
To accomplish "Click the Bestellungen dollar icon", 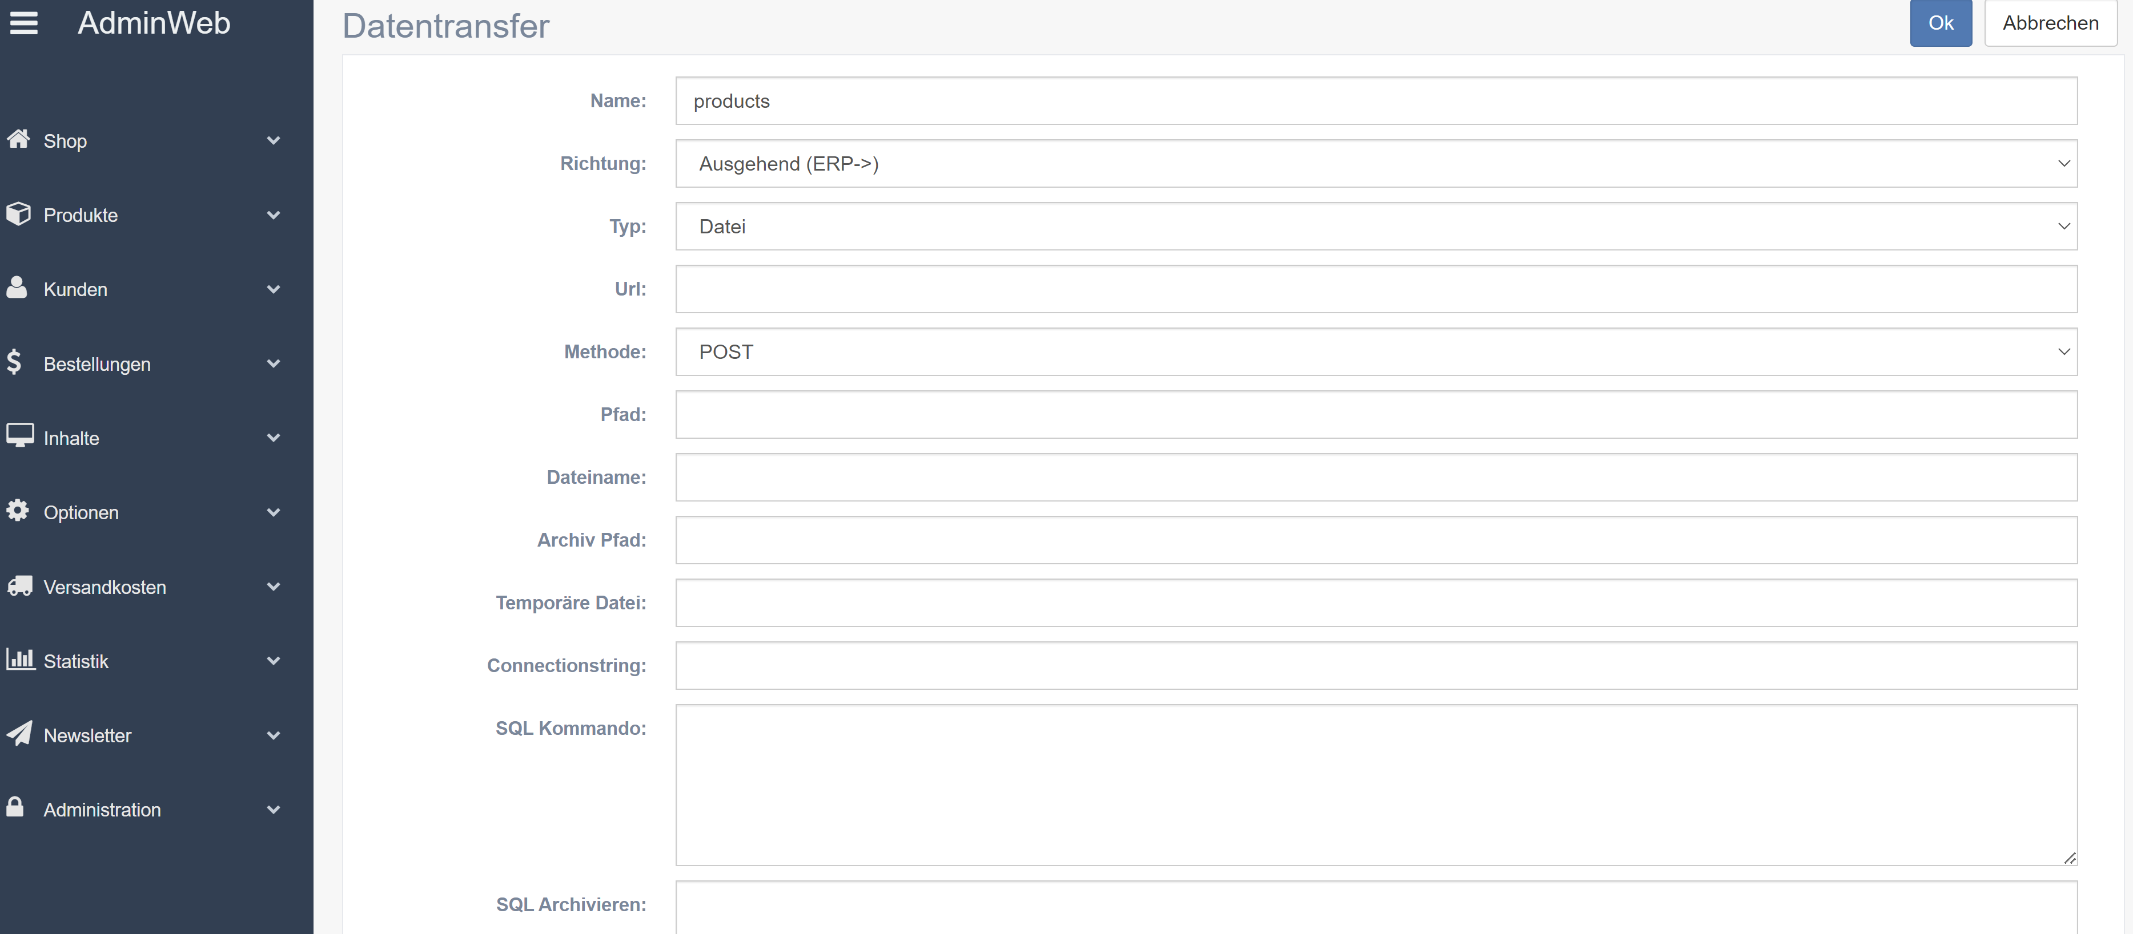I will pos(14,362).
